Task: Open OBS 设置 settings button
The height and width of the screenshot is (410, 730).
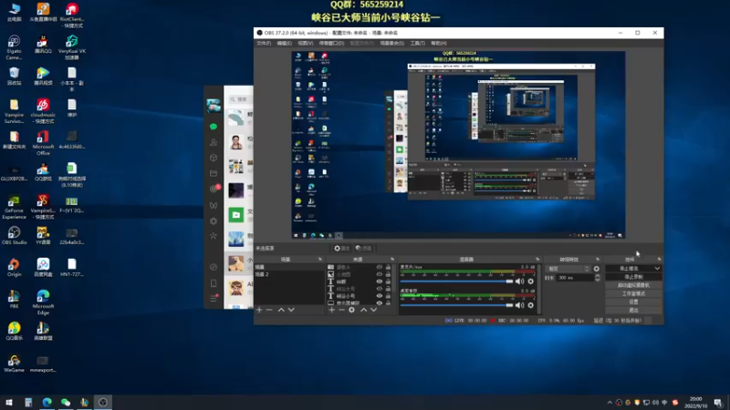Action: 633,302
